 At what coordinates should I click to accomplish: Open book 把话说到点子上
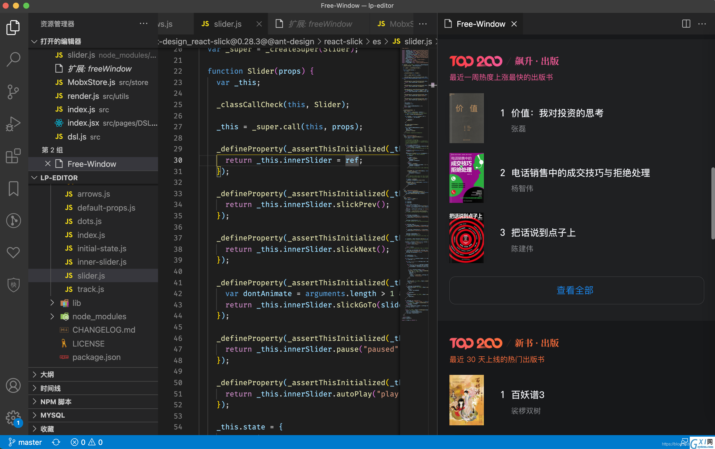pos(543,232)
